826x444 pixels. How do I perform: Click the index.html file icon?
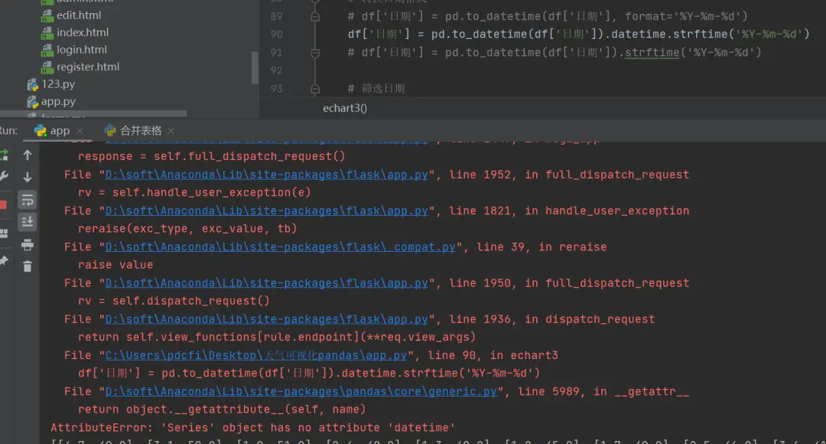[47, 33]
